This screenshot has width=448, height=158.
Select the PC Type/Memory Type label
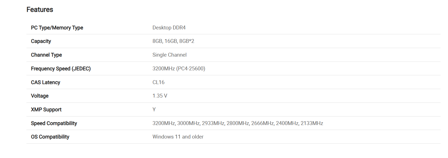(x=57, y=28)
